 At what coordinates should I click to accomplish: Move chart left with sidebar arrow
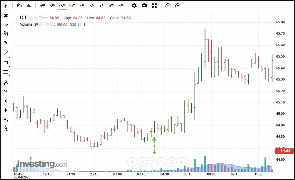coord(6,101)
